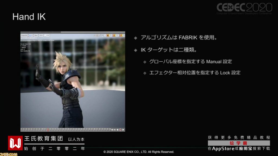Jump to the start of the animation
The height and width of the screenshot is (156, 278).
click(x=112, y=130)
